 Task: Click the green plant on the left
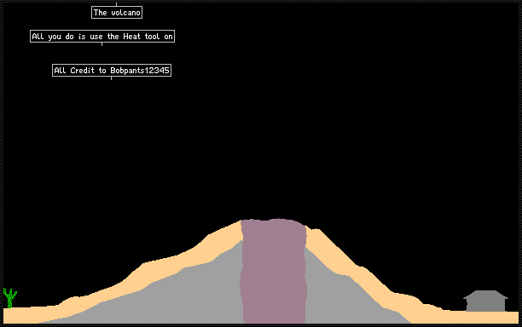tap(10, 298)
